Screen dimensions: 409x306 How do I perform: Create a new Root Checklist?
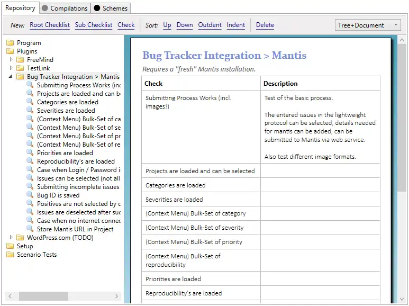tap(50, 25)
